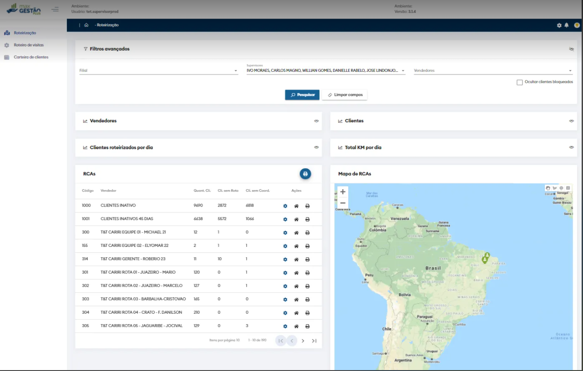Click the Pesquisar button
Image resolution: width=583 pixels, height=371 pixels.
tap(302, 95)
